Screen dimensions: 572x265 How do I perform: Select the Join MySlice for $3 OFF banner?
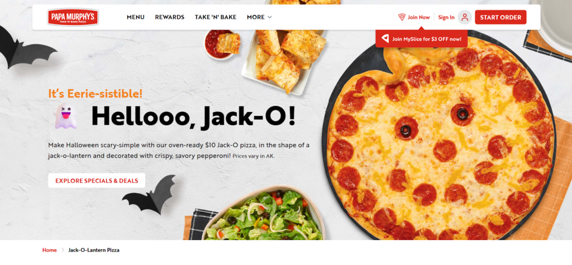pos(421,38)
